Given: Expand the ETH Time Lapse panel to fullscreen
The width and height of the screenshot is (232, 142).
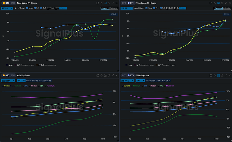Looking at the screenshot, I should point(226,3).
